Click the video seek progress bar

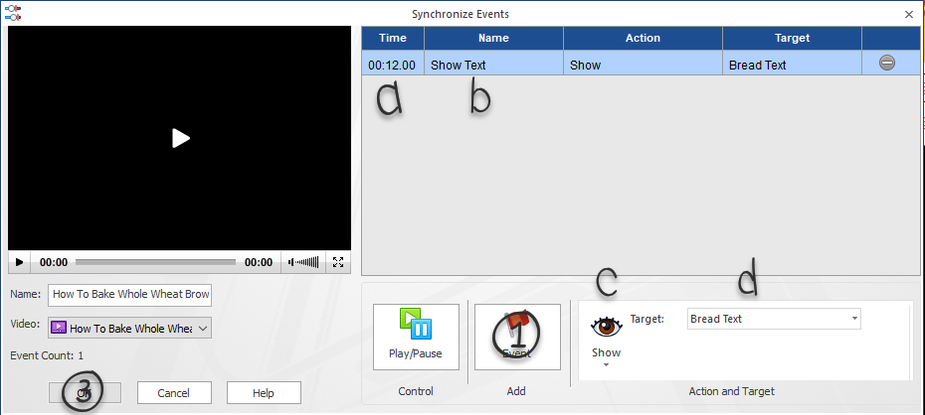155,262
